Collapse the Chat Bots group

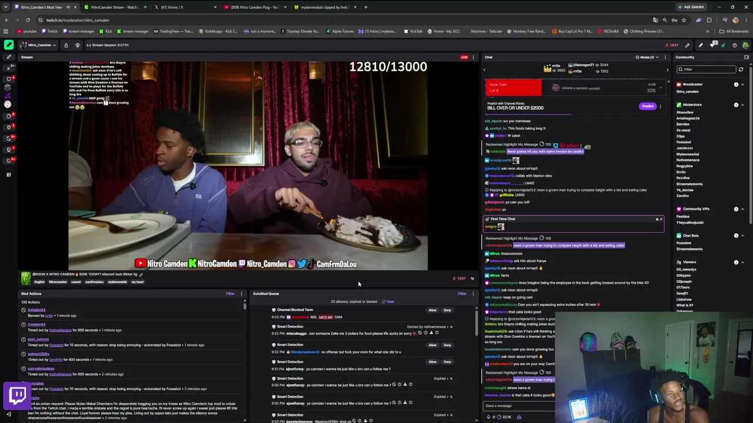pyautogui.click(x=742, y=236)
